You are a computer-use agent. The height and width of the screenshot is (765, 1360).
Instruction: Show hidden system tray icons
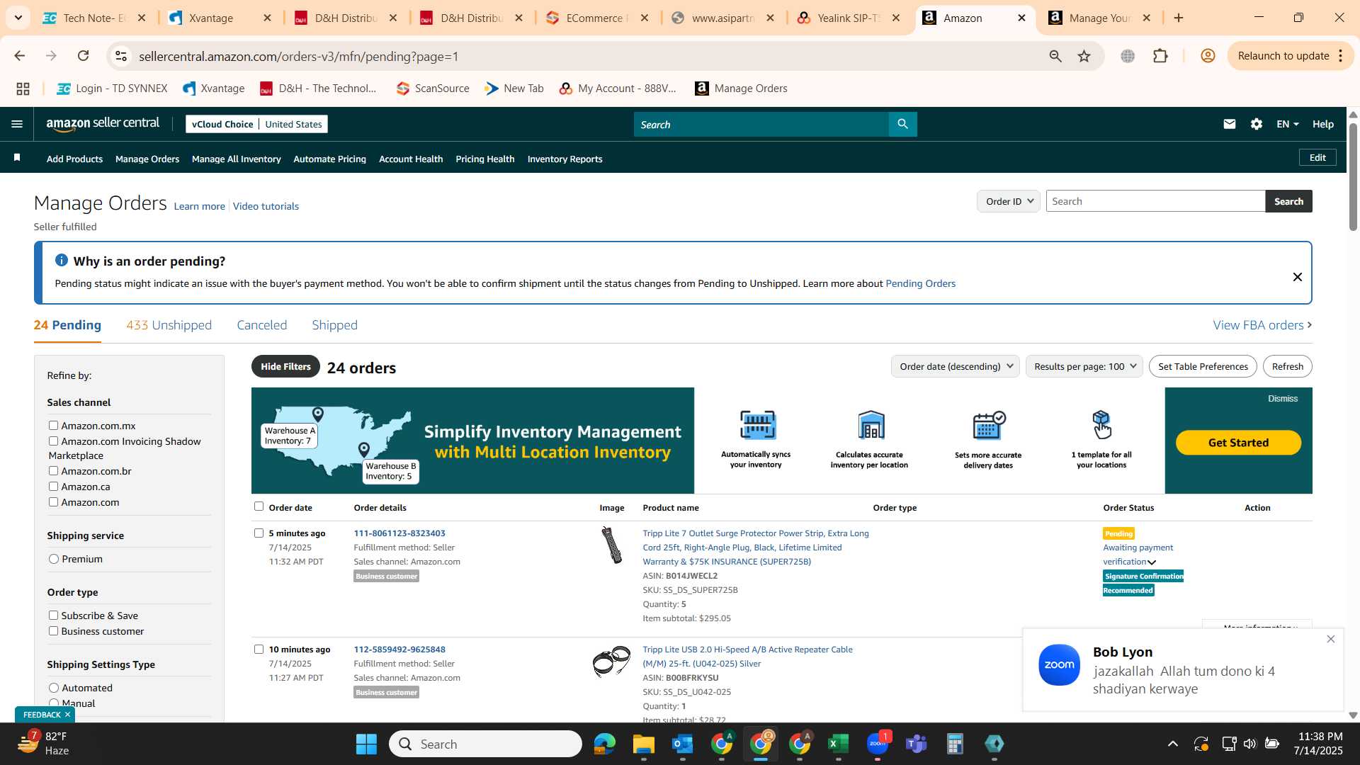tap(1172, 744)
